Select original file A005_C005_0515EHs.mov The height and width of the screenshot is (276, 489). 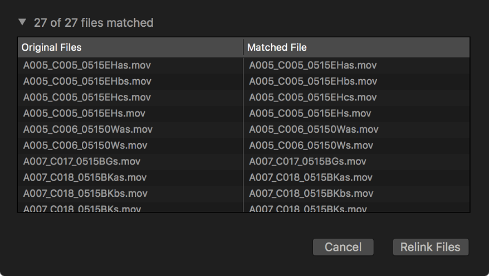[x=84, y=114]
